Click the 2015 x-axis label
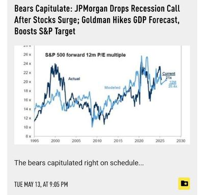Screen dimensions: 204x195 118,141
